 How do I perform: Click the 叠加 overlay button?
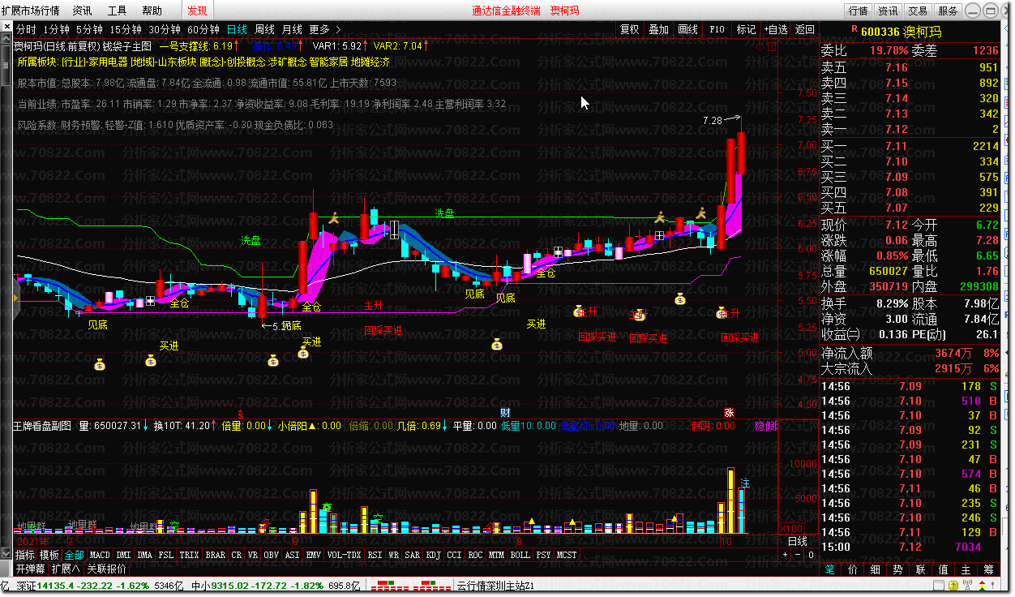[659, 29]
